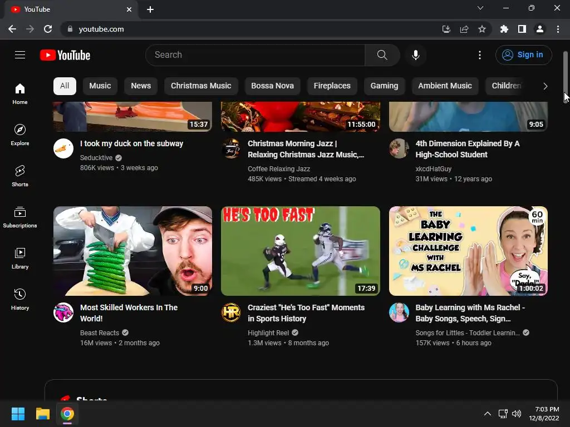Select the Music filter chip
The width and height of the screenshot is (570, 427).
tap(100, 86)
